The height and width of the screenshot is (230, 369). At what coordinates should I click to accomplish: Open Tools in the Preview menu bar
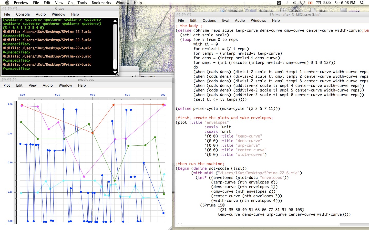82,3
